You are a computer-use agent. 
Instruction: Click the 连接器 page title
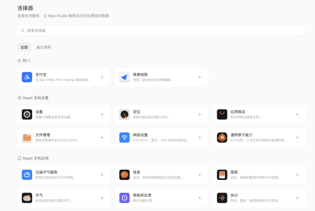tap(25, 8)
